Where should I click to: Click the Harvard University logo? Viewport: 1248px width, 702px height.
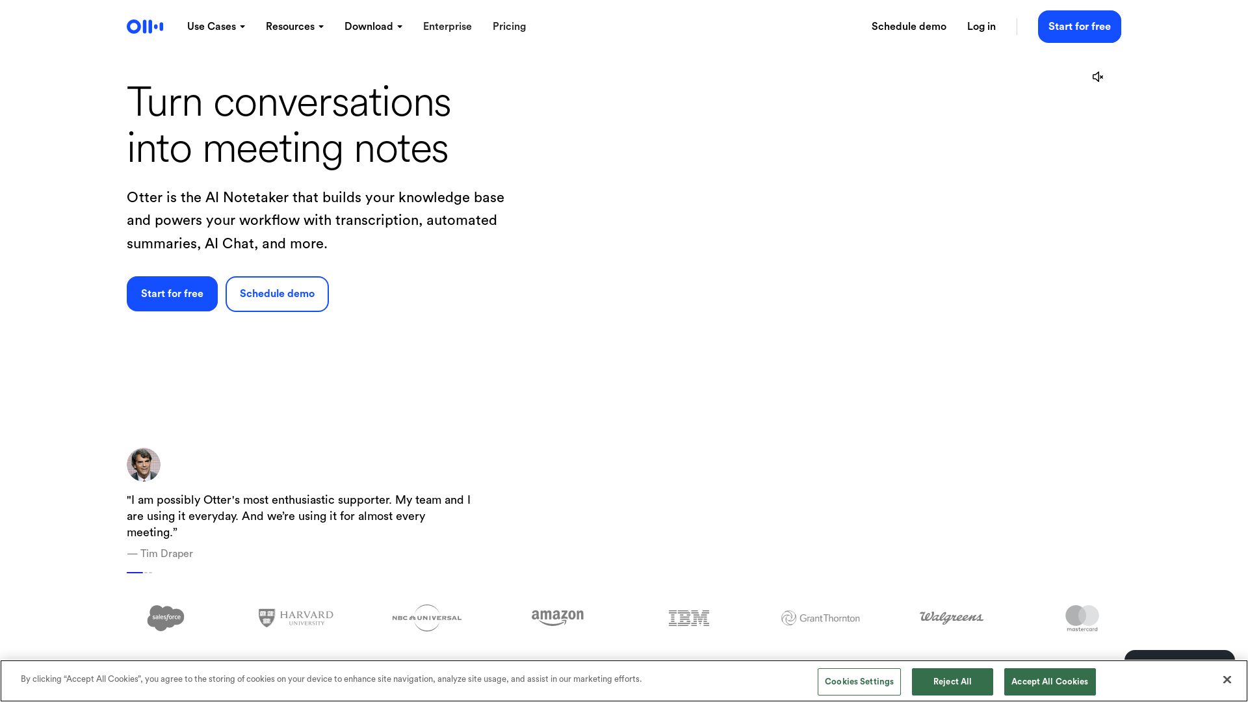pos(296,617)
